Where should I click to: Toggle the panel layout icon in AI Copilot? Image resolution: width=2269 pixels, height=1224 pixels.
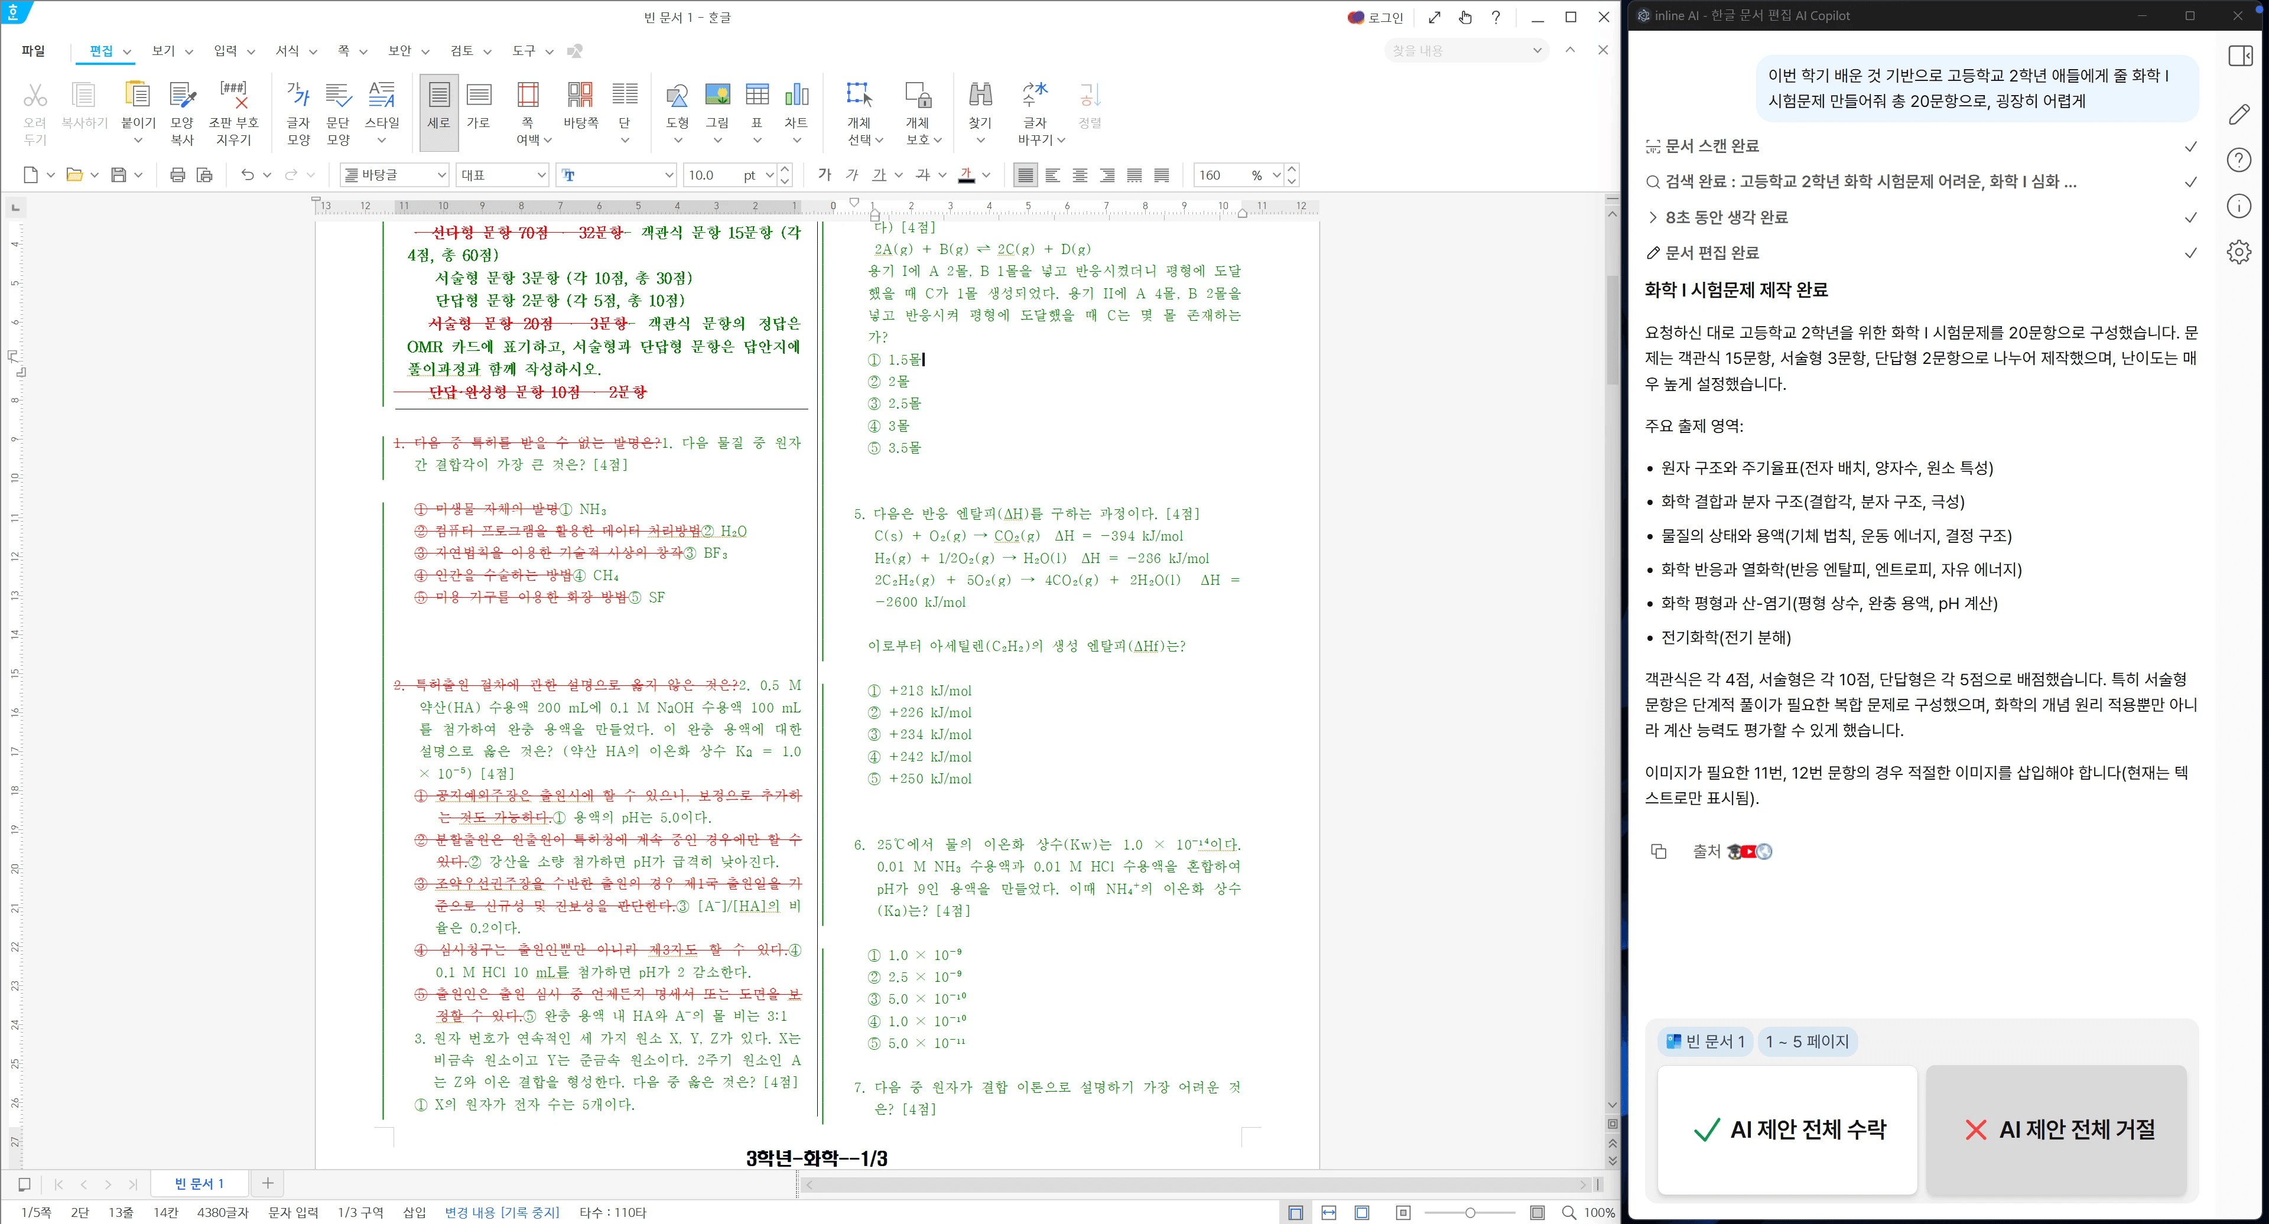[x=2240, y=56]
